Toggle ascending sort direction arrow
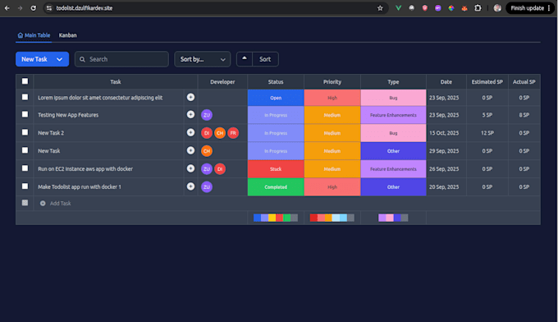 245,59
